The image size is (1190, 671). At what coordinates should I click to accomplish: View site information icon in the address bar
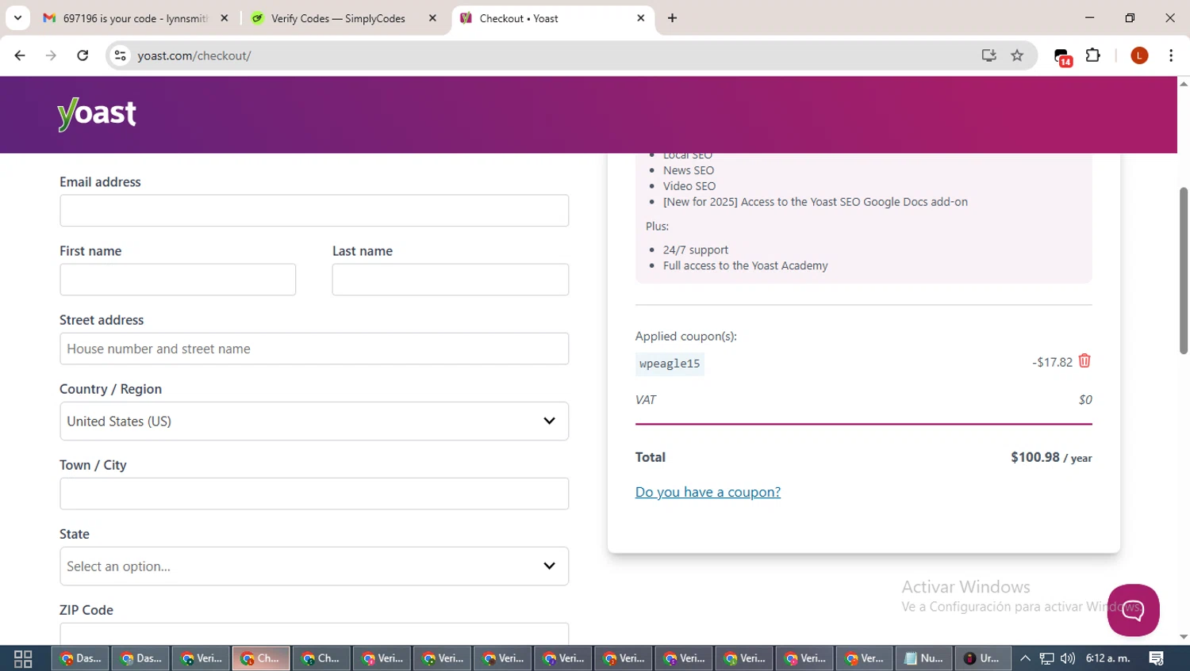121,55
